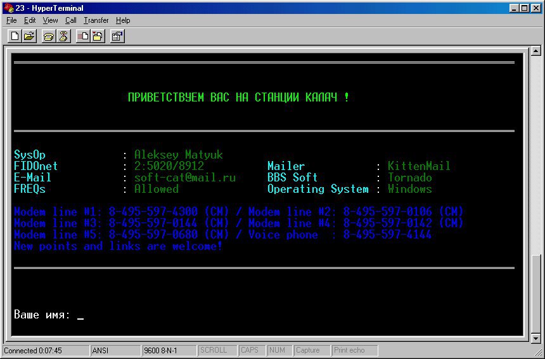Open the Help menu
Viewport: 545px width, 359px height.
(x=123, y=20)
